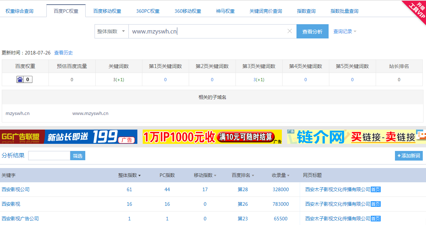The height and width of the screenshot is (225, 426).
Task: Open the 1万IP1000元收 banner ad
Action: pyautogui.click(x=212, y=137)
